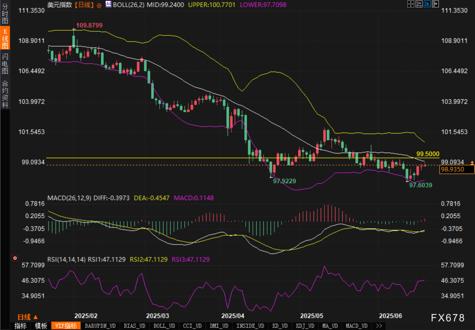This screenshot has width=475, height=330.
Task: Open the 合约资料 sidebar tab
Action: 5,94
